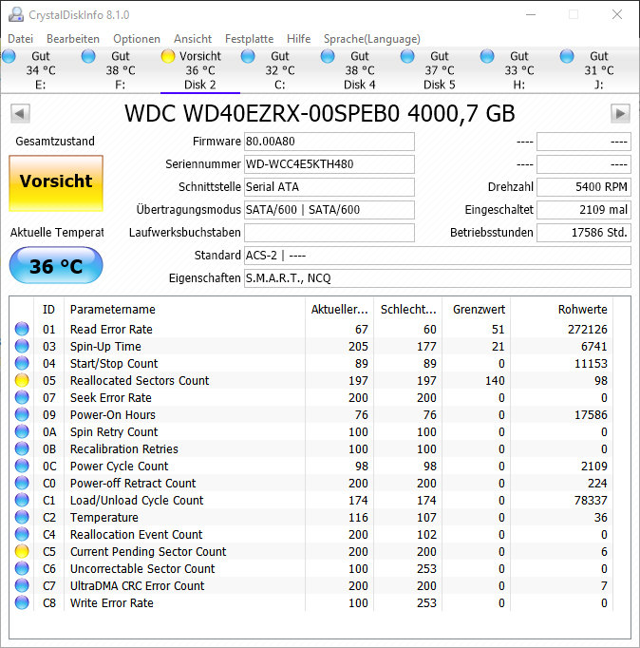640x648 pixels.
Task: Select drive F: health status orb
Action: (88, 56)
